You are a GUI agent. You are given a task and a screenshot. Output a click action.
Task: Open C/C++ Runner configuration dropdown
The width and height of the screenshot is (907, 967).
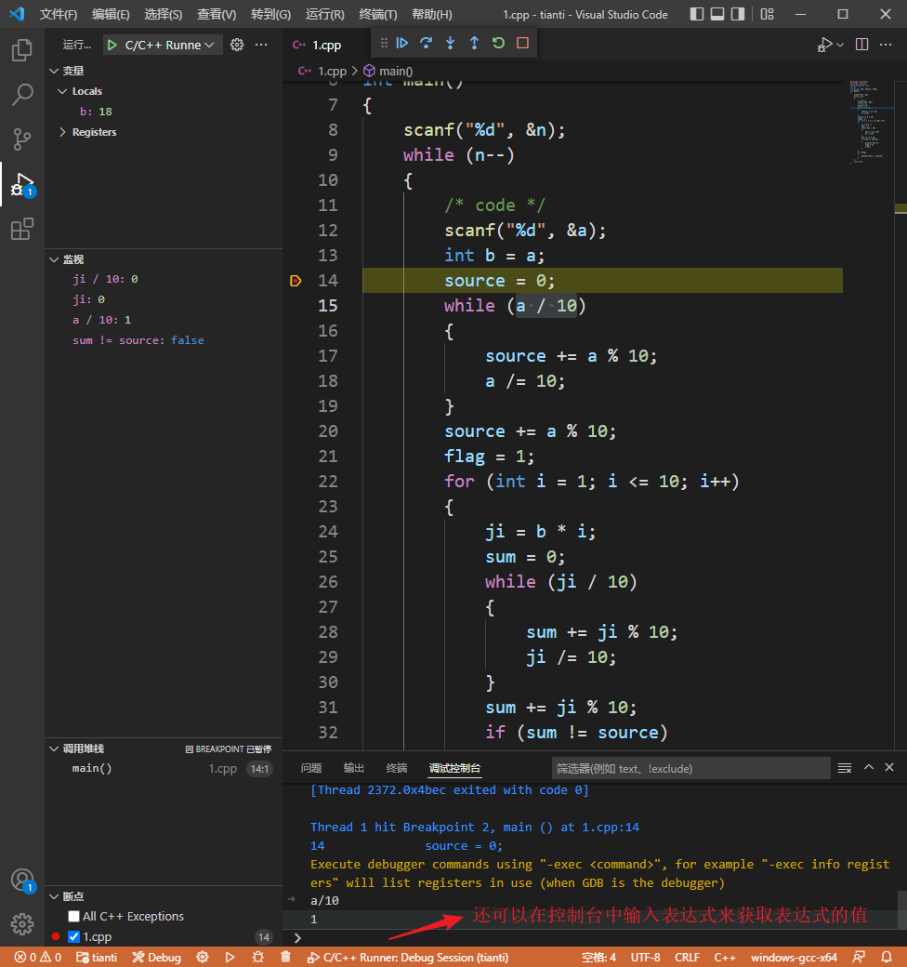click(164, 45)
